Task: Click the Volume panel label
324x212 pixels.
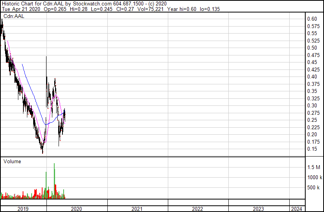Action: point(12,161)
